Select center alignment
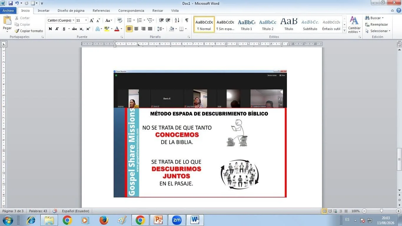Viewport: 402px width, 226px height. [x=136, y=29]
